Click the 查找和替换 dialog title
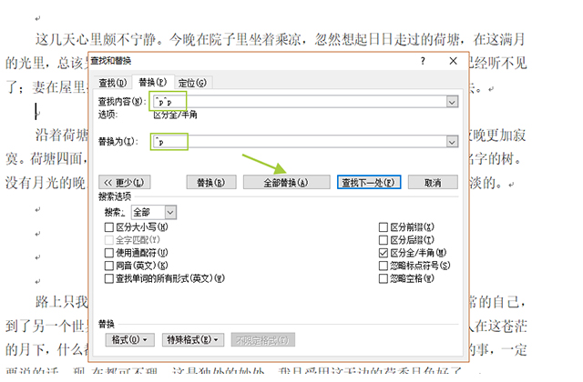Viewport: 583px width, 382px height. (111, 61)
